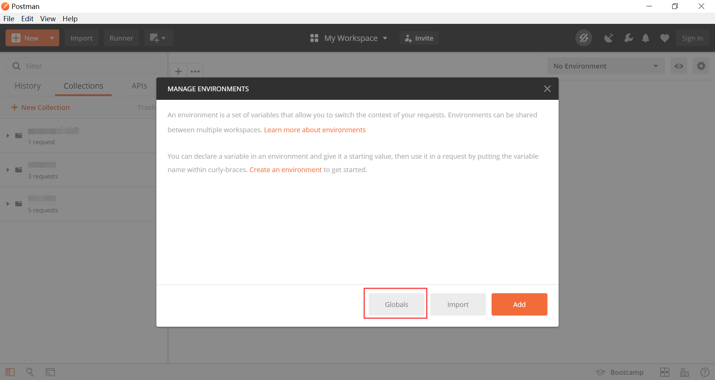The width and height of the screenshot is (715, 380).
Task: Focus the Filter search field
Action: [84, 66]
